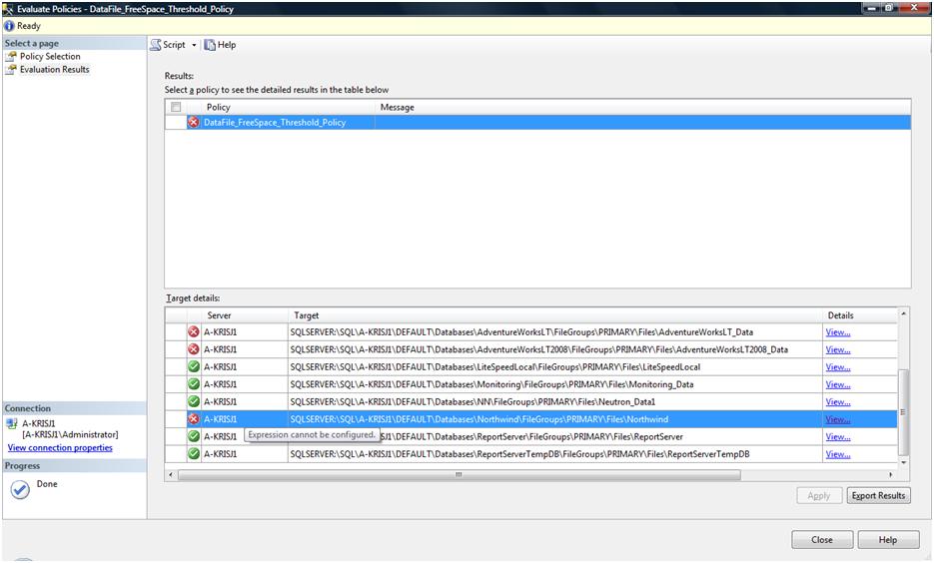Click View connection properties link

point(60,447)
